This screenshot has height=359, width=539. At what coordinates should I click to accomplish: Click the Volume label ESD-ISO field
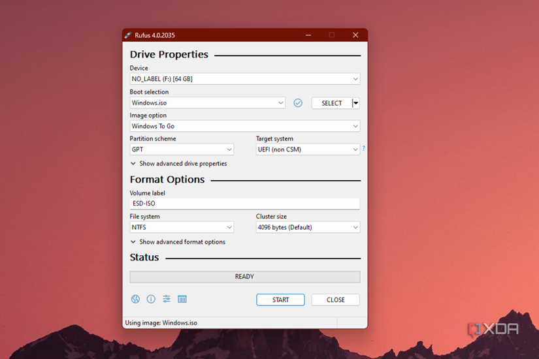tap(245, 204)
